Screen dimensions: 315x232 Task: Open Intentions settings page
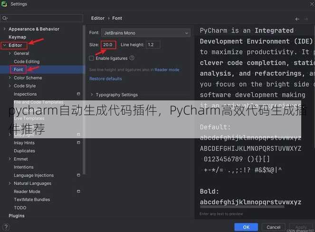tap(23, 167)
